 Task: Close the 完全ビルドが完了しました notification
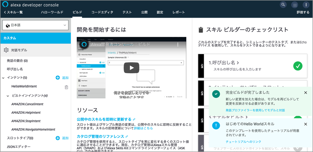[306, 92]
